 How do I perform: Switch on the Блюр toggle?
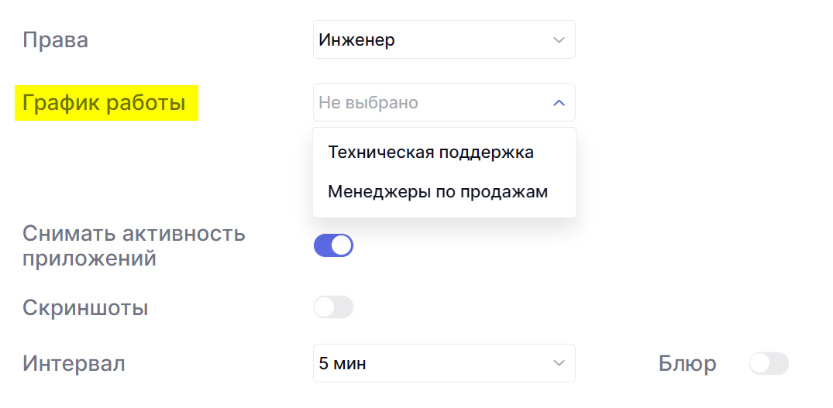tap(769, 363)
